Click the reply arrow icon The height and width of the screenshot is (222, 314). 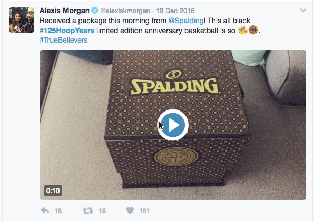pos(45,210)
